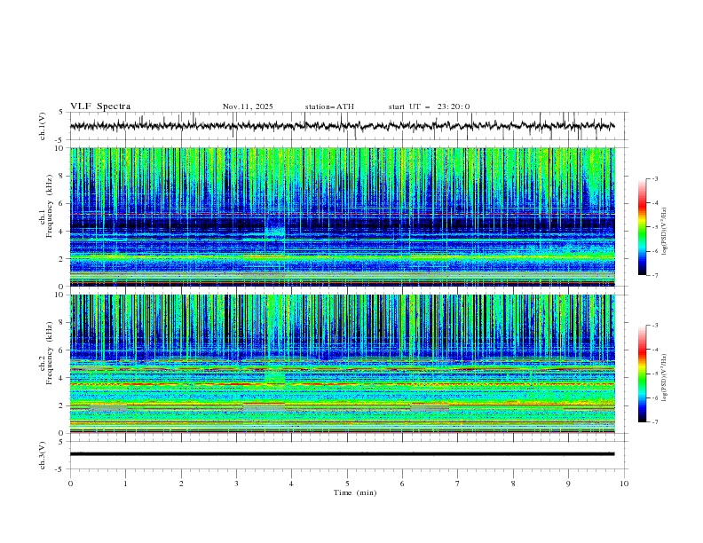Pick the ch.1 spectrogram color scale bar
The height and width of the screenshot is (543, 703).
coord(642,227)
